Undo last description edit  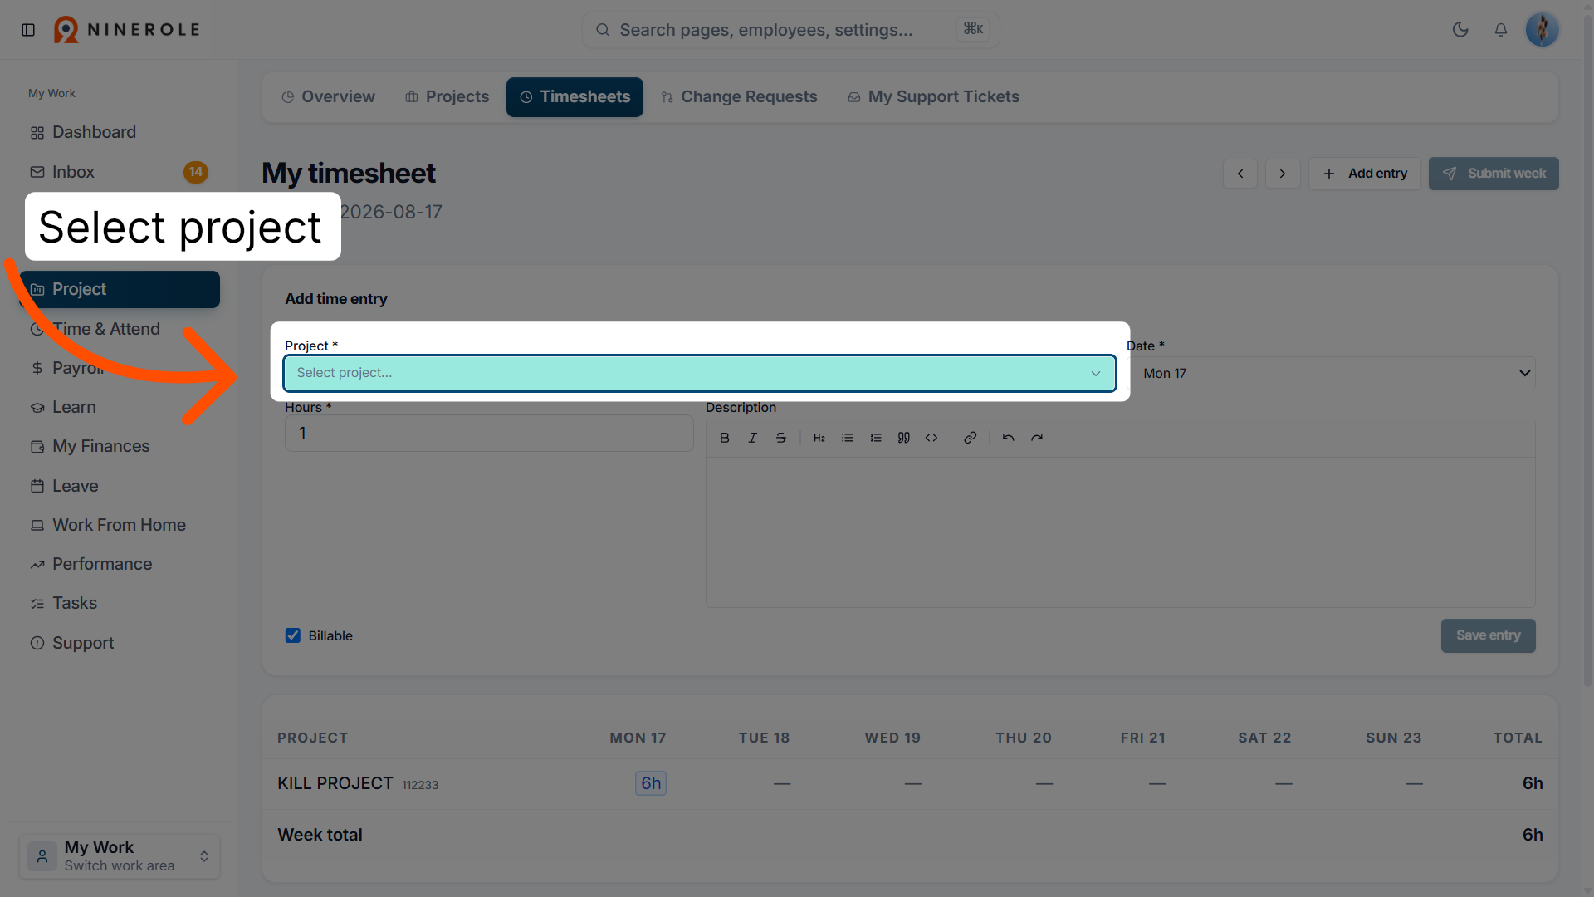[1009, 438]
